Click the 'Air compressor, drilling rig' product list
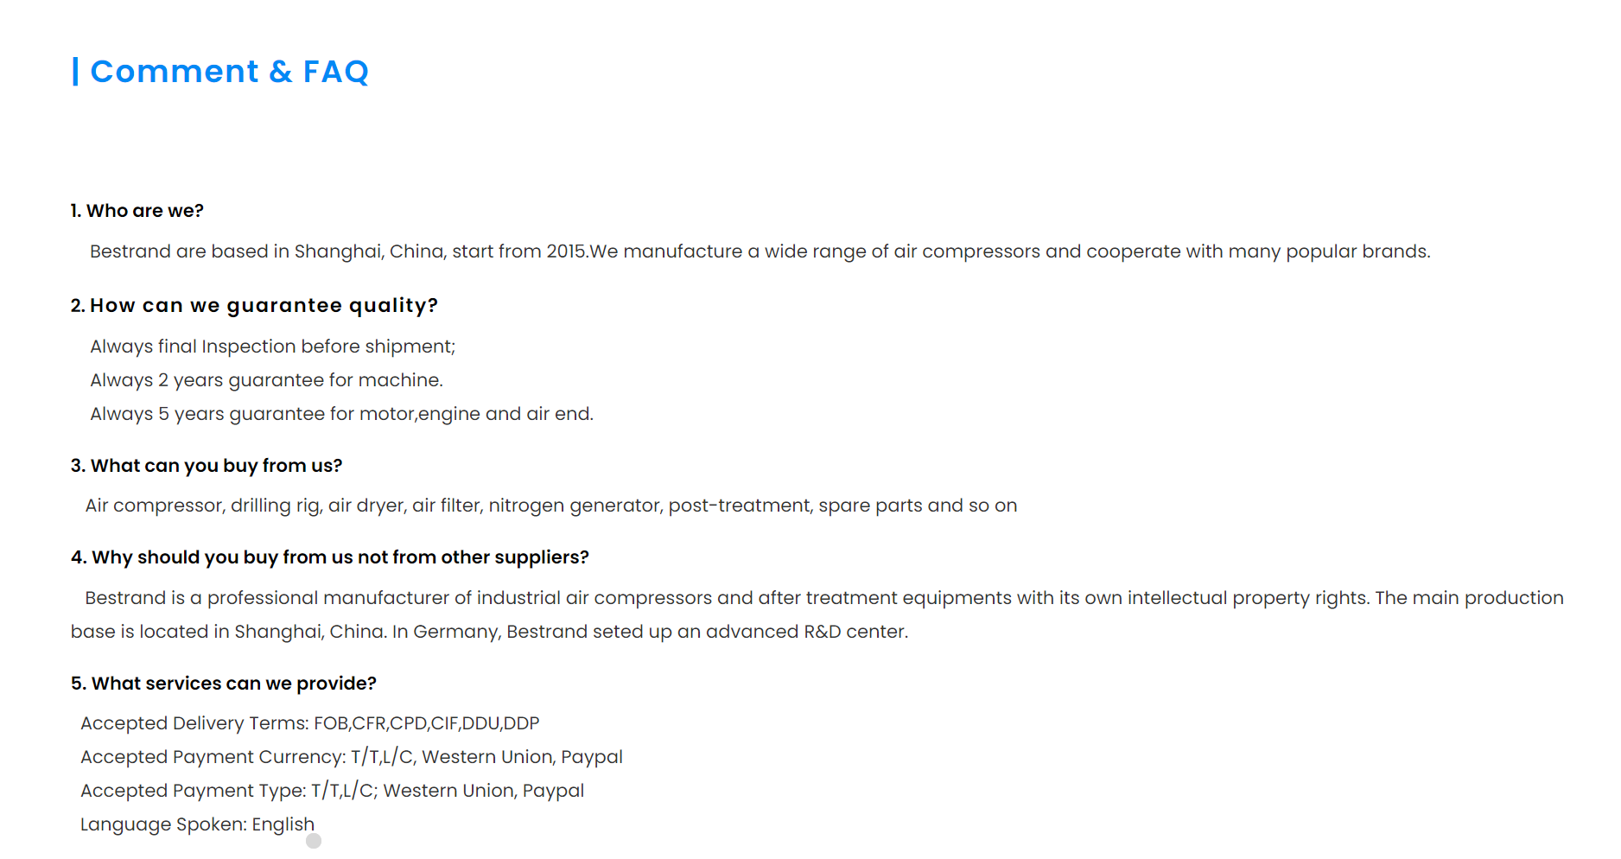The height and width of the screenshot is (859, 1621). (551, 506)
